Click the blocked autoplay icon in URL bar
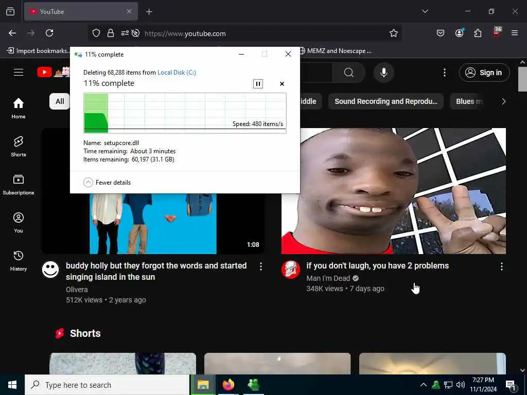The height and width of the screenshot is (395, 527). click(x=135, y=33)
